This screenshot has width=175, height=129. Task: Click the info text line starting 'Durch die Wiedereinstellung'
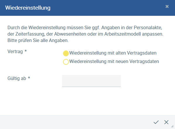pyautogui.click(x=85, y=27)
